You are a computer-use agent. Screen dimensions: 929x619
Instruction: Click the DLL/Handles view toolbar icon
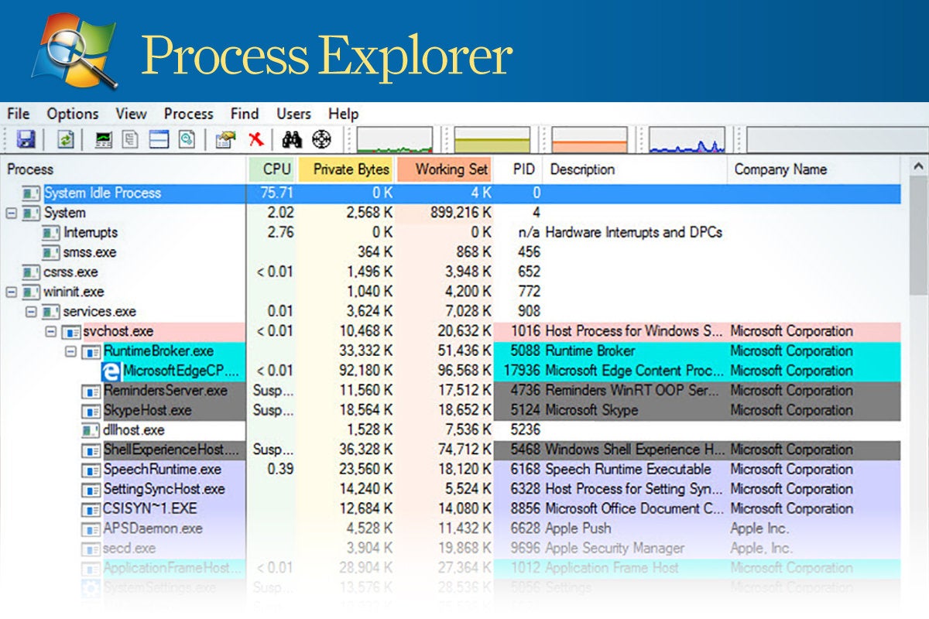187,139
